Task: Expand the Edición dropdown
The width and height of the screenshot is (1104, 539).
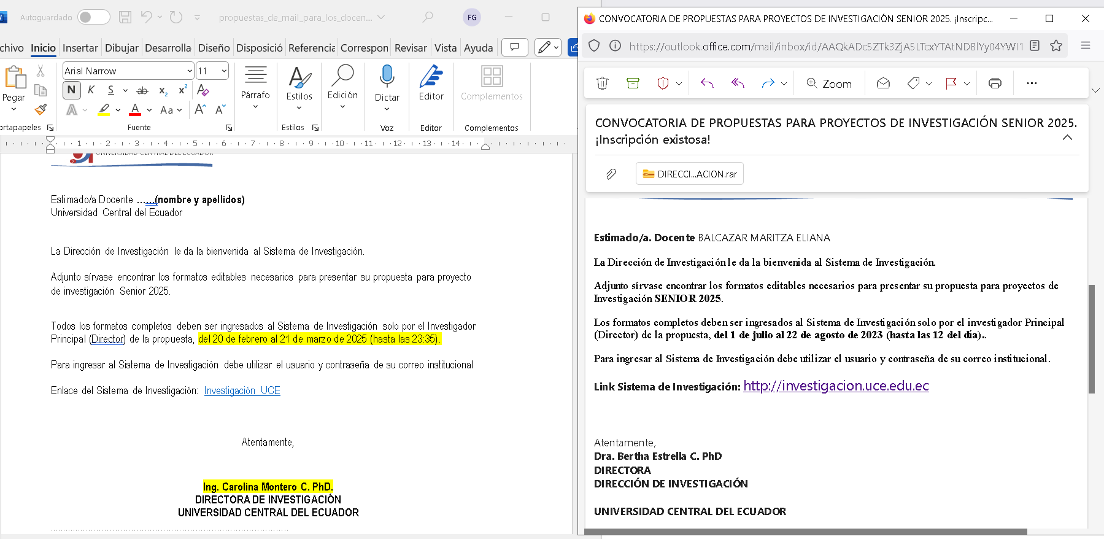Action: pyautogui.click(x=342, y=106)
